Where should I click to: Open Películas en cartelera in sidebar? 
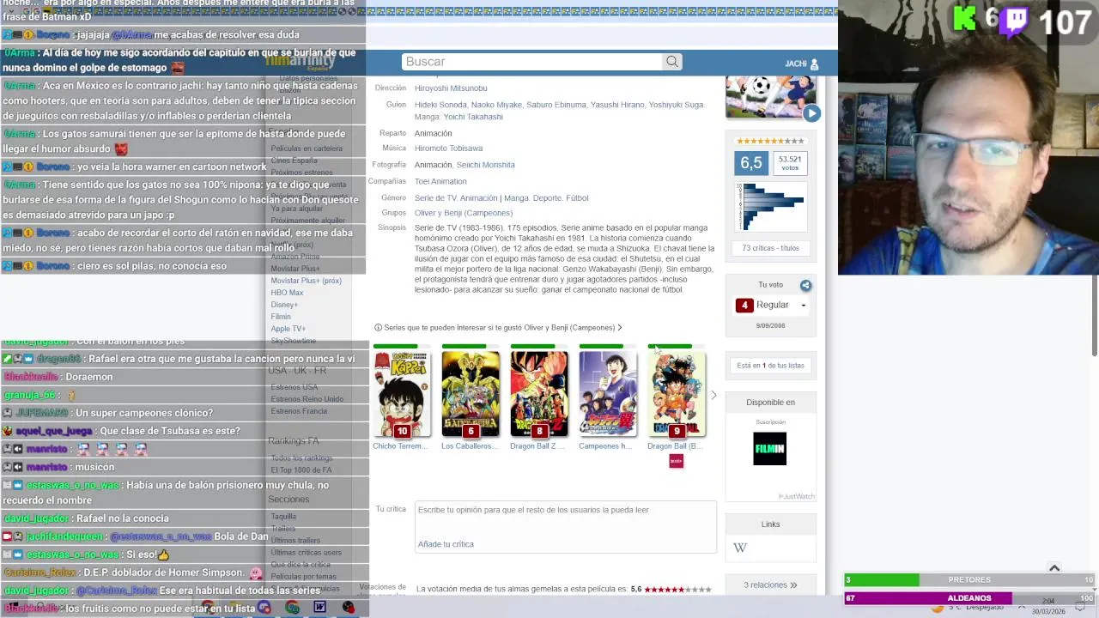pos(307,148)
